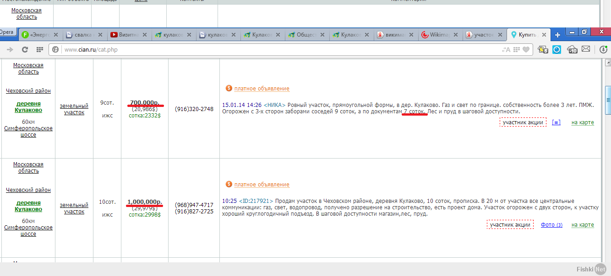Open the downloads arrow icon
The height and width of the screenshot is (276, 611).
tap(603, 49)
